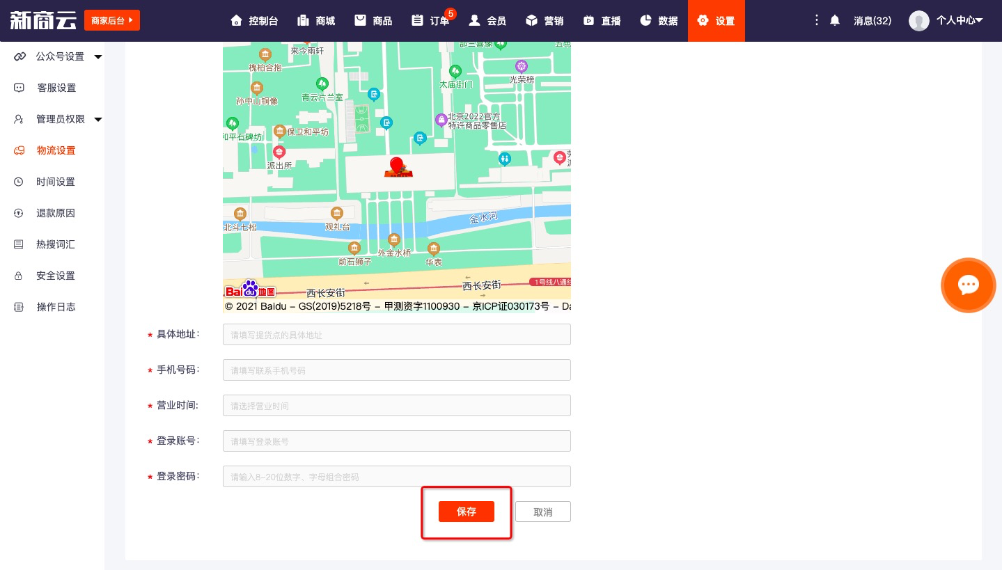Open 客服设置 in sidebar

tap(56, 88)
